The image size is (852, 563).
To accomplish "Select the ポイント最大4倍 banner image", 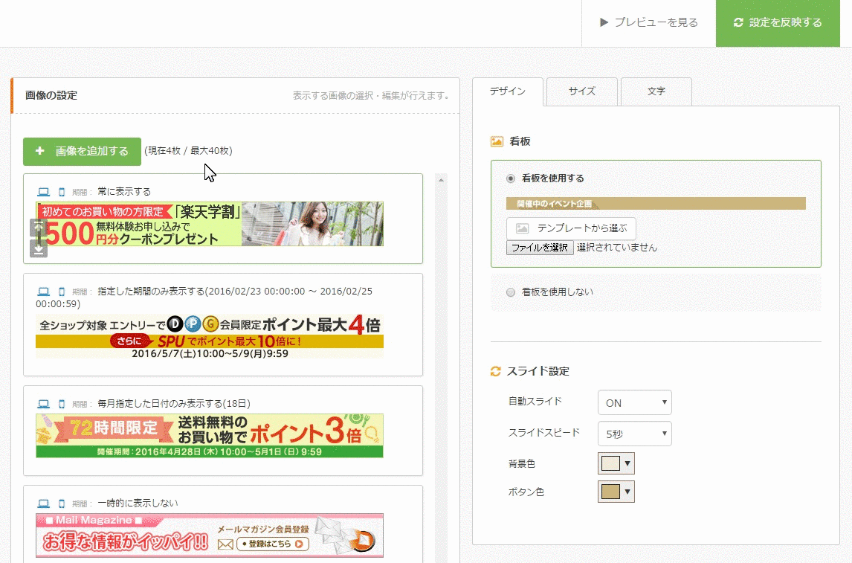I will 210,336.
